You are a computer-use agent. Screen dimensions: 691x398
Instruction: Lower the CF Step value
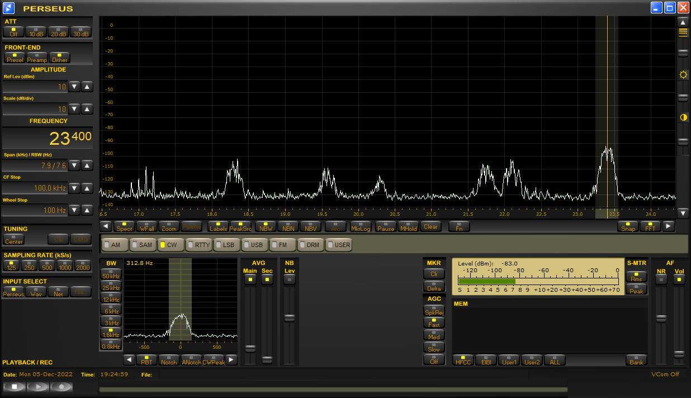74,188
